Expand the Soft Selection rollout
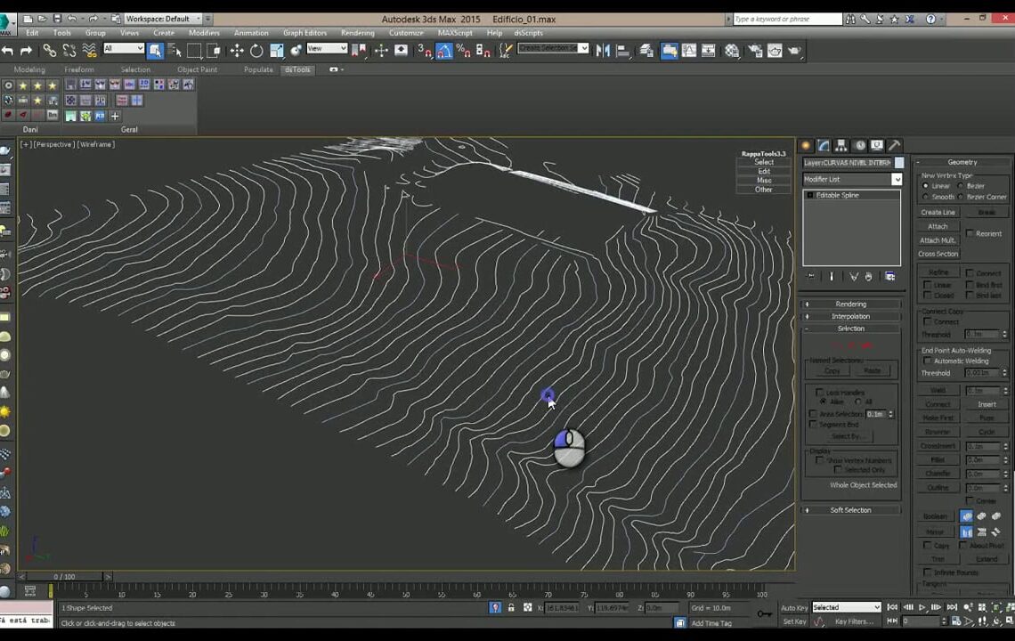Viewport: 1015px width, 641px height. (850, 509)
